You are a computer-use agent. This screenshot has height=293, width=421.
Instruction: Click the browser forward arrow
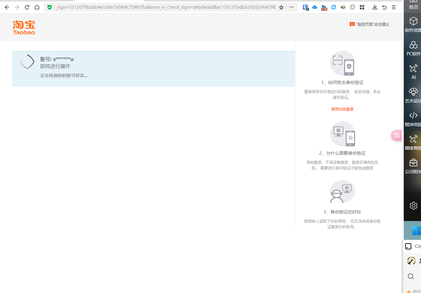tap(17, 7)
